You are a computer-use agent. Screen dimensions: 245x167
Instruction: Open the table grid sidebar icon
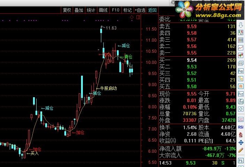click(x=240, y=40)
